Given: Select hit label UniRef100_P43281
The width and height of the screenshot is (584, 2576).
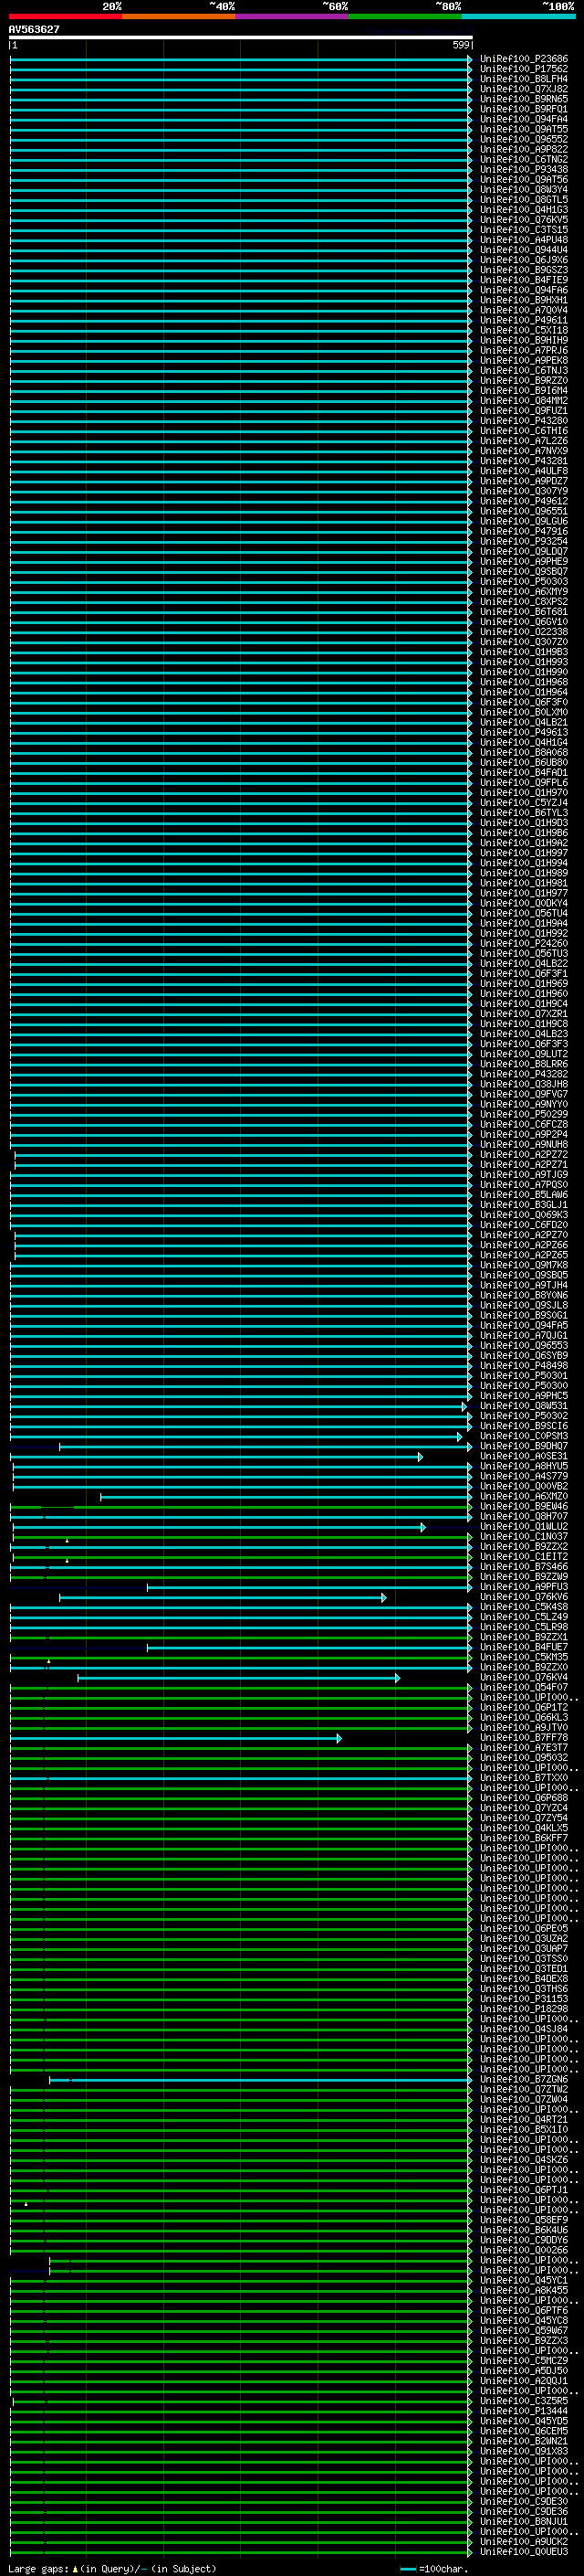Looking at the screenshot, I should (x=523, y=461).
